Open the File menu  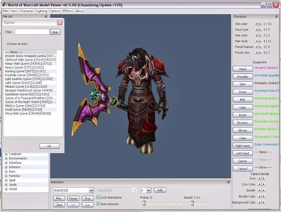pos(6,11)
